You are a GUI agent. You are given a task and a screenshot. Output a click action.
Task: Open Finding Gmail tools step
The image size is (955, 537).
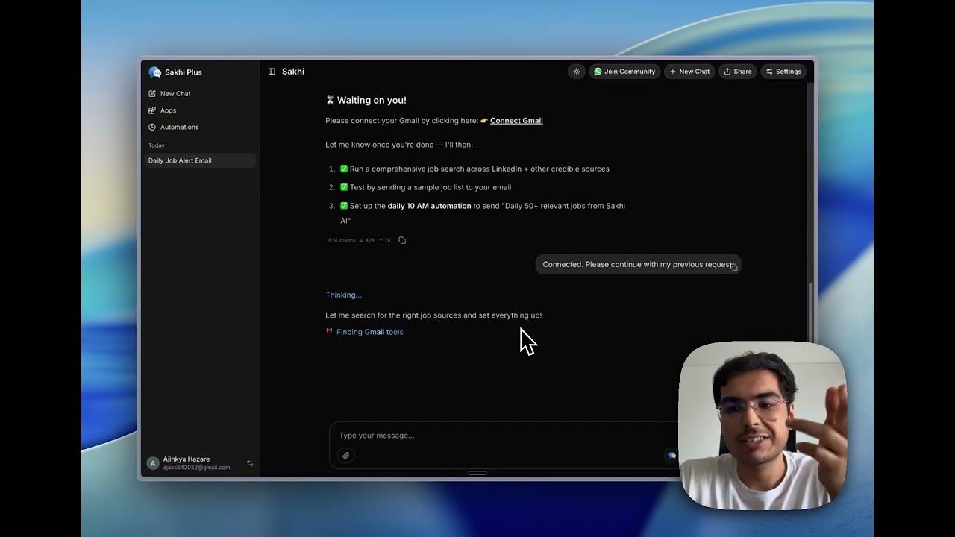[369, 332]
